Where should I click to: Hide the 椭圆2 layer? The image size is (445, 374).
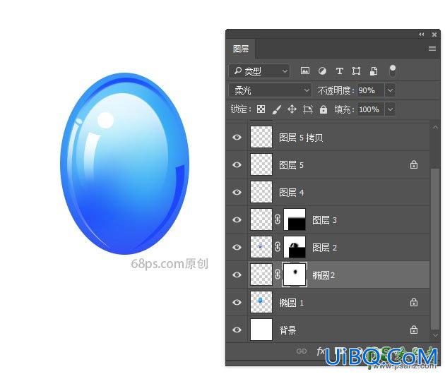click(x=237, y=275)
